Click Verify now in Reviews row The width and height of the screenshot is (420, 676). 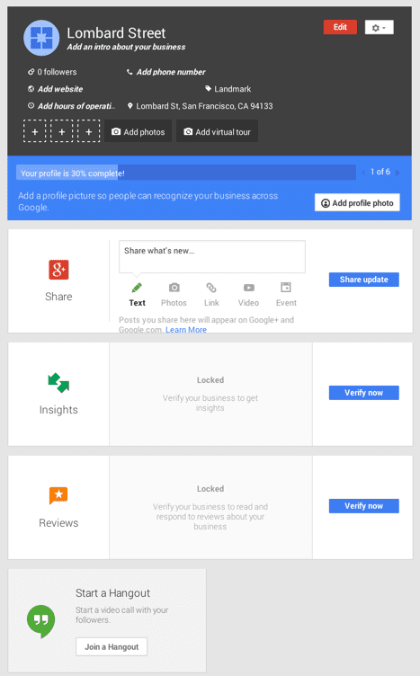point(364,506)
